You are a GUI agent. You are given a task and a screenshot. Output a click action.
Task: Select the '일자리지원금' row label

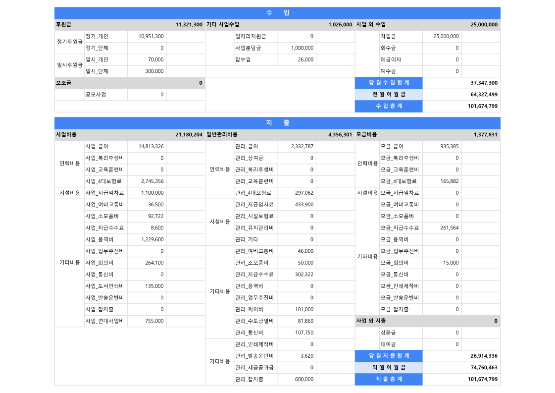pyautogui.click(x=251, y=36)
